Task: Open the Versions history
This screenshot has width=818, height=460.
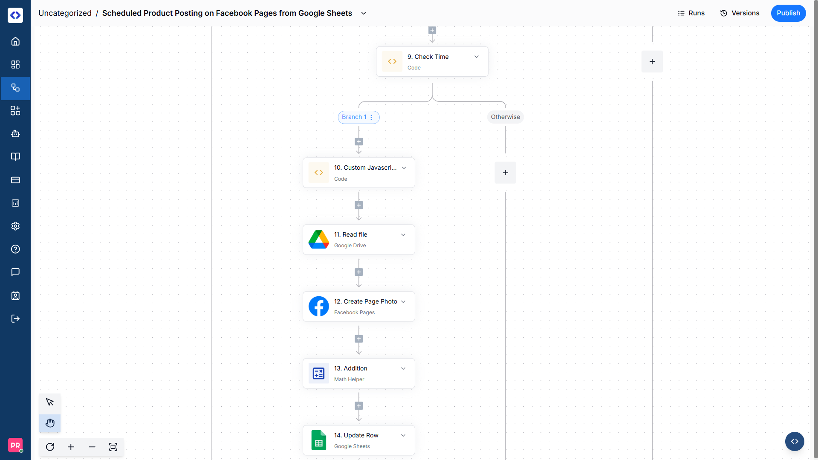Action: (740, 13)
